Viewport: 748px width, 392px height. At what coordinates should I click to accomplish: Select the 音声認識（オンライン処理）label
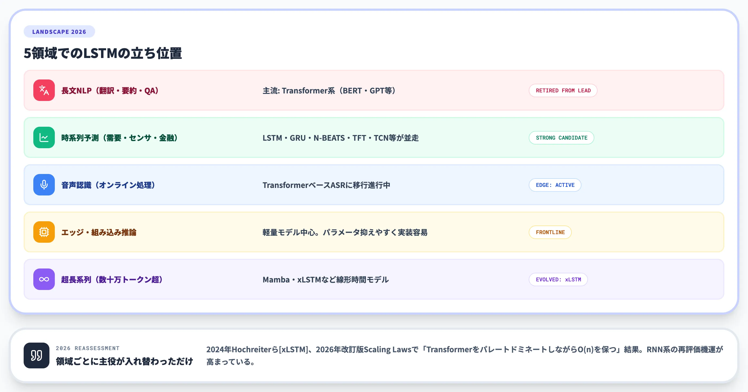pyautogui.click(x=108, y=186)
